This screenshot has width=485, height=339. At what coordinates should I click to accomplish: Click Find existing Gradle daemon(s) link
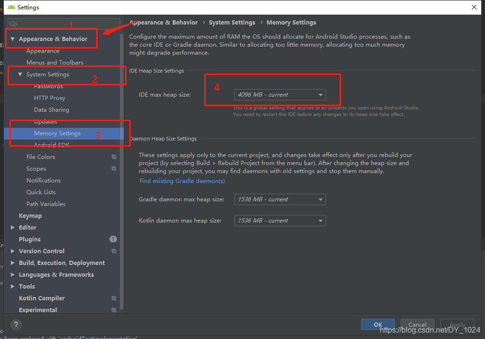point(182,181)
